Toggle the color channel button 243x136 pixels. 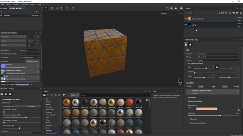(189, 87)
